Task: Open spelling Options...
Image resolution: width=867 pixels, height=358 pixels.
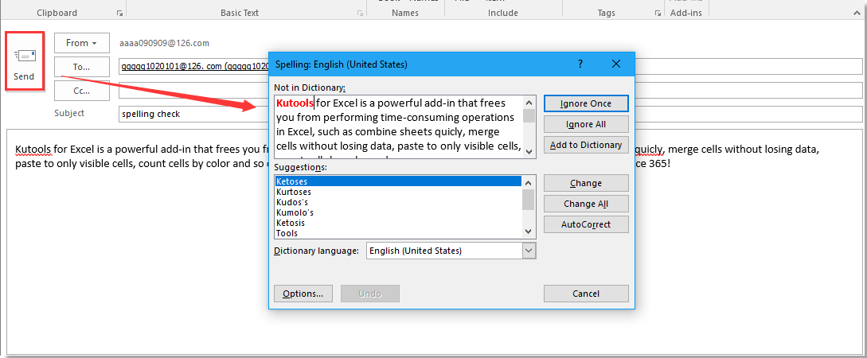Action: coord(303,294)
